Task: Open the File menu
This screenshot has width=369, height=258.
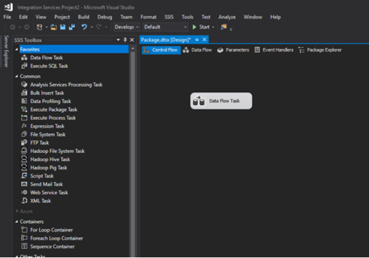Action: pyautogui.click(x=7, y=17)
